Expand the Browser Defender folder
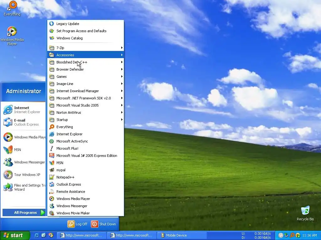This screenshot has width=321, height=240. pos(86,69)
